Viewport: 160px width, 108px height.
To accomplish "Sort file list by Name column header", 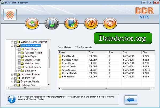I will (x=73, y=52).
